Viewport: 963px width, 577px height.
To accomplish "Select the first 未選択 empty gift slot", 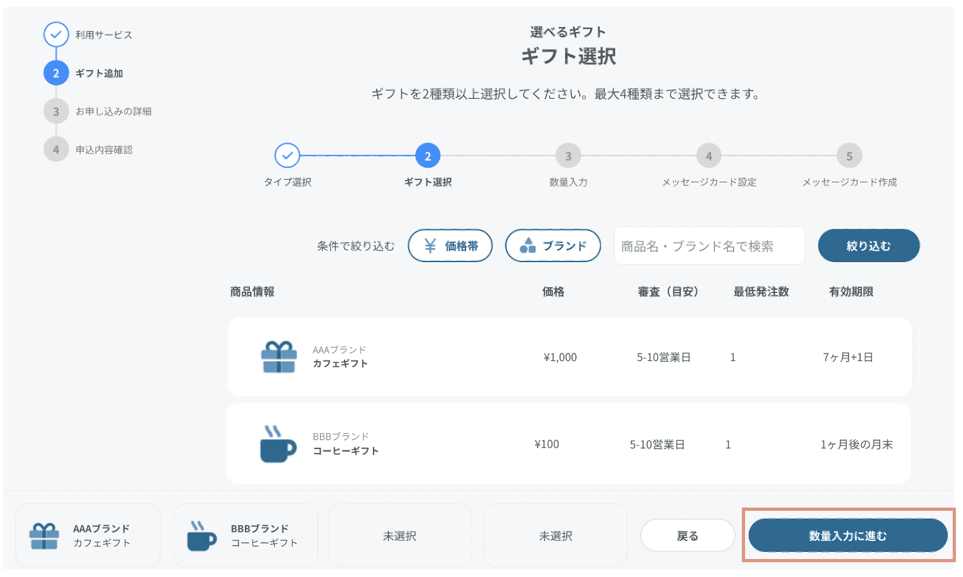I will 400,536.
